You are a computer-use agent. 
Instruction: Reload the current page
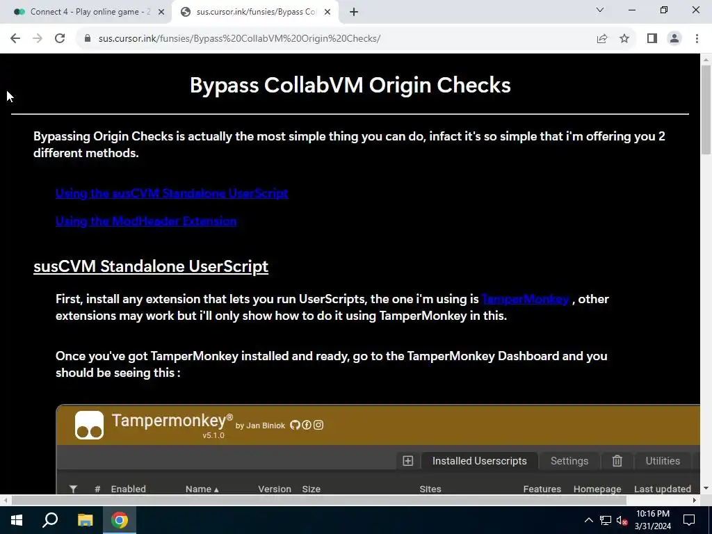pyautogui.click(x=60, y=39)
